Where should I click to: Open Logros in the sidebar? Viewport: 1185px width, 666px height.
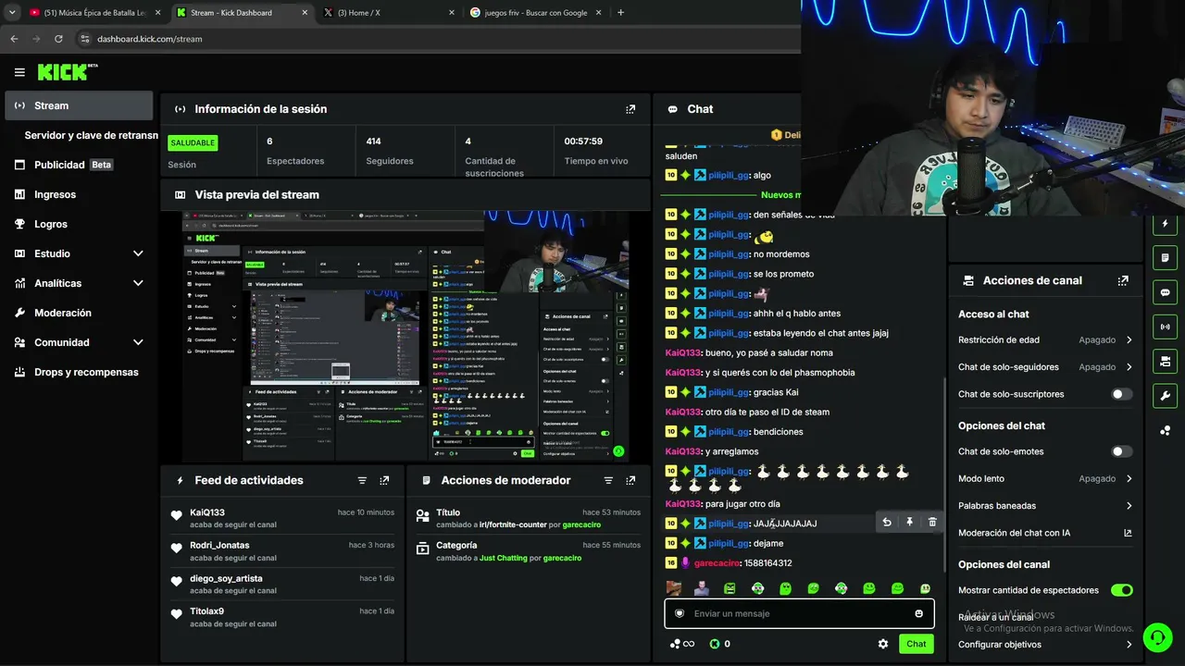coord(80,224)
